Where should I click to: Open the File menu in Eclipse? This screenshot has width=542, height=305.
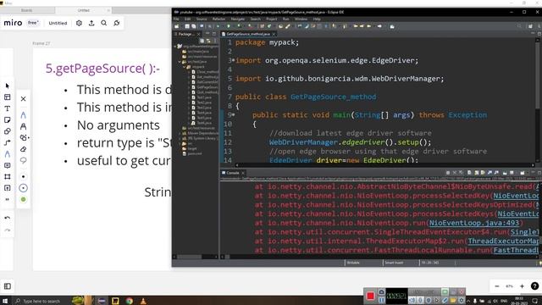[x=176, y=19]
